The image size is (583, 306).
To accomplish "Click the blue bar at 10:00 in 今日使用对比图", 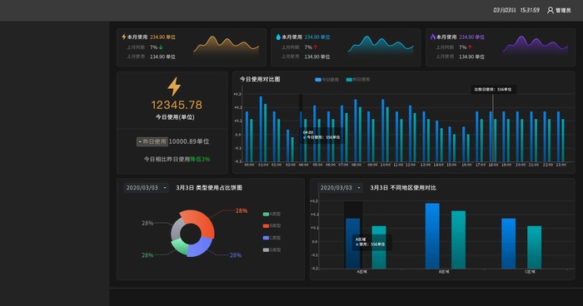I will [x=383, y=131].
